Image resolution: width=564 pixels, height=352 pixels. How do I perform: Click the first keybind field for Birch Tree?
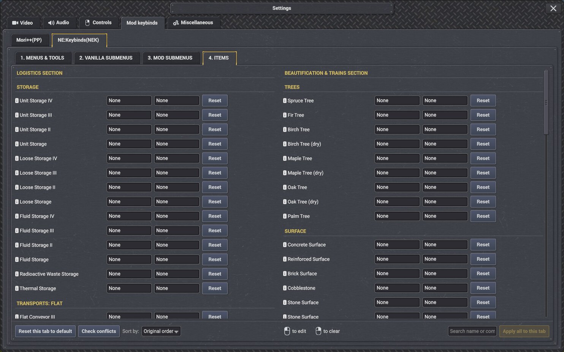(397, 130)
